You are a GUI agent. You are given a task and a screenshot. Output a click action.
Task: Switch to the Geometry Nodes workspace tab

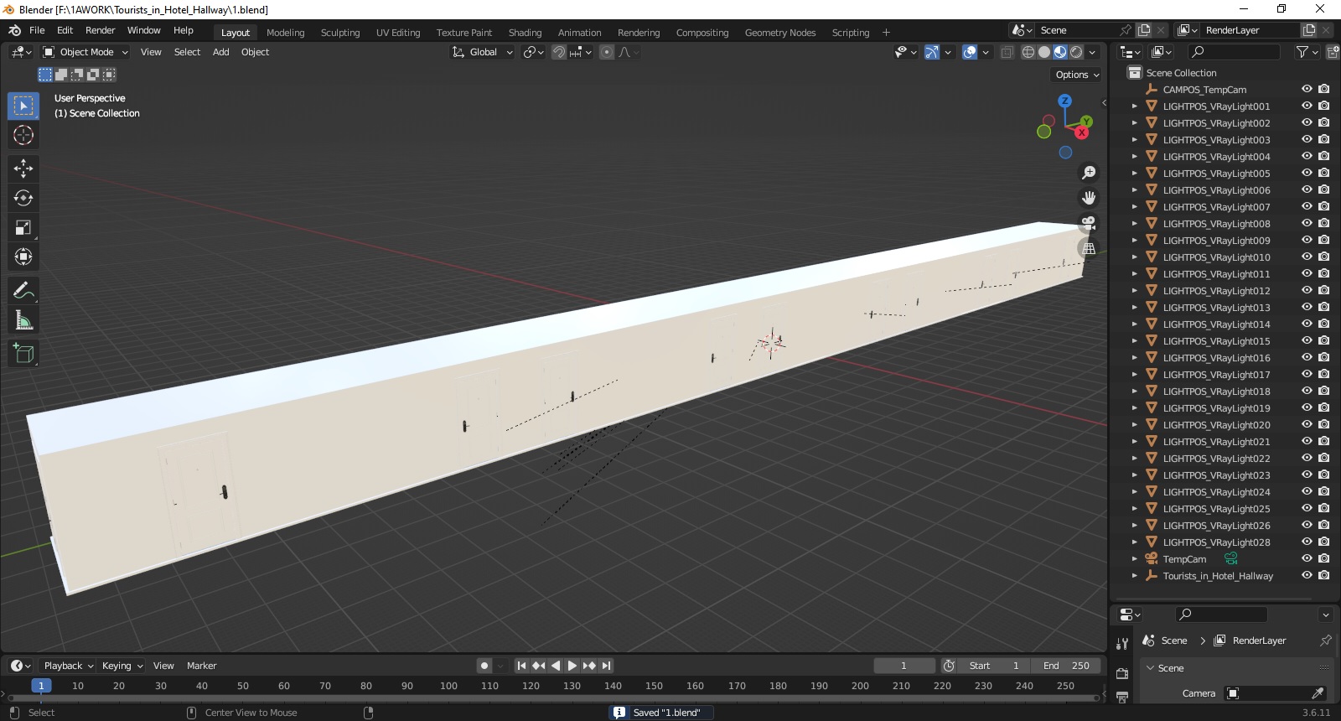pyautogui.click(x=780, y=33)
